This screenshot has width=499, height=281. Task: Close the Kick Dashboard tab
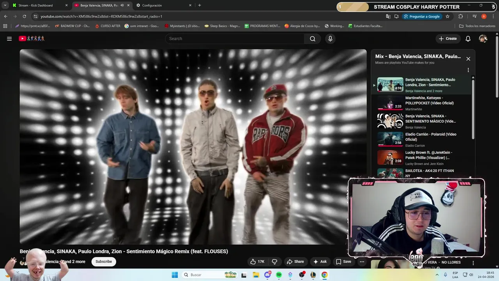pos(66,5)
